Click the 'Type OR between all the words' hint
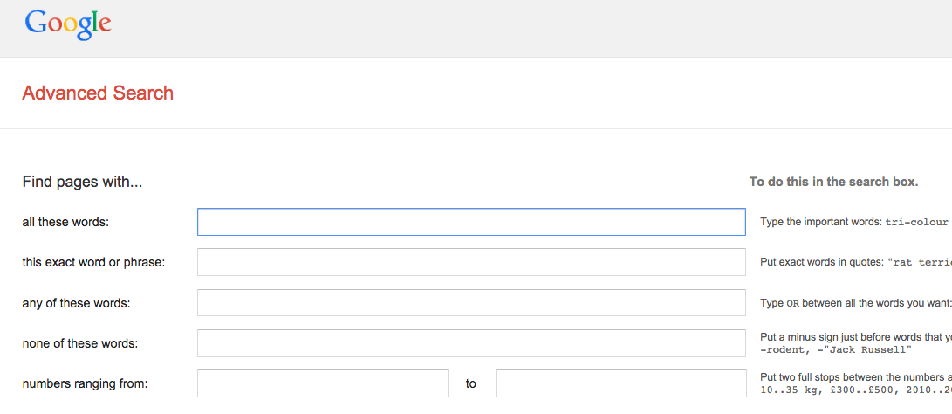Viewport: 952px width, 414px height. (x=856, y=303)
